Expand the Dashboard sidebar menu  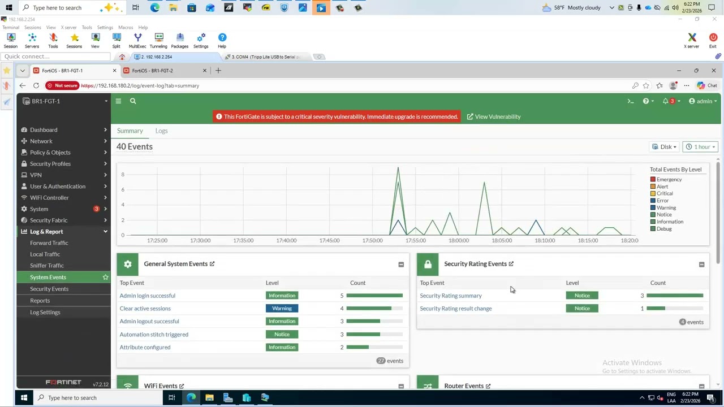click(x=64, y=130)
